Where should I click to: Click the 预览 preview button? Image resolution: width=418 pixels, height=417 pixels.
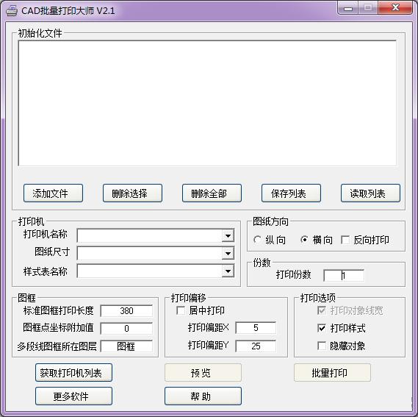[x=203, y=372]
